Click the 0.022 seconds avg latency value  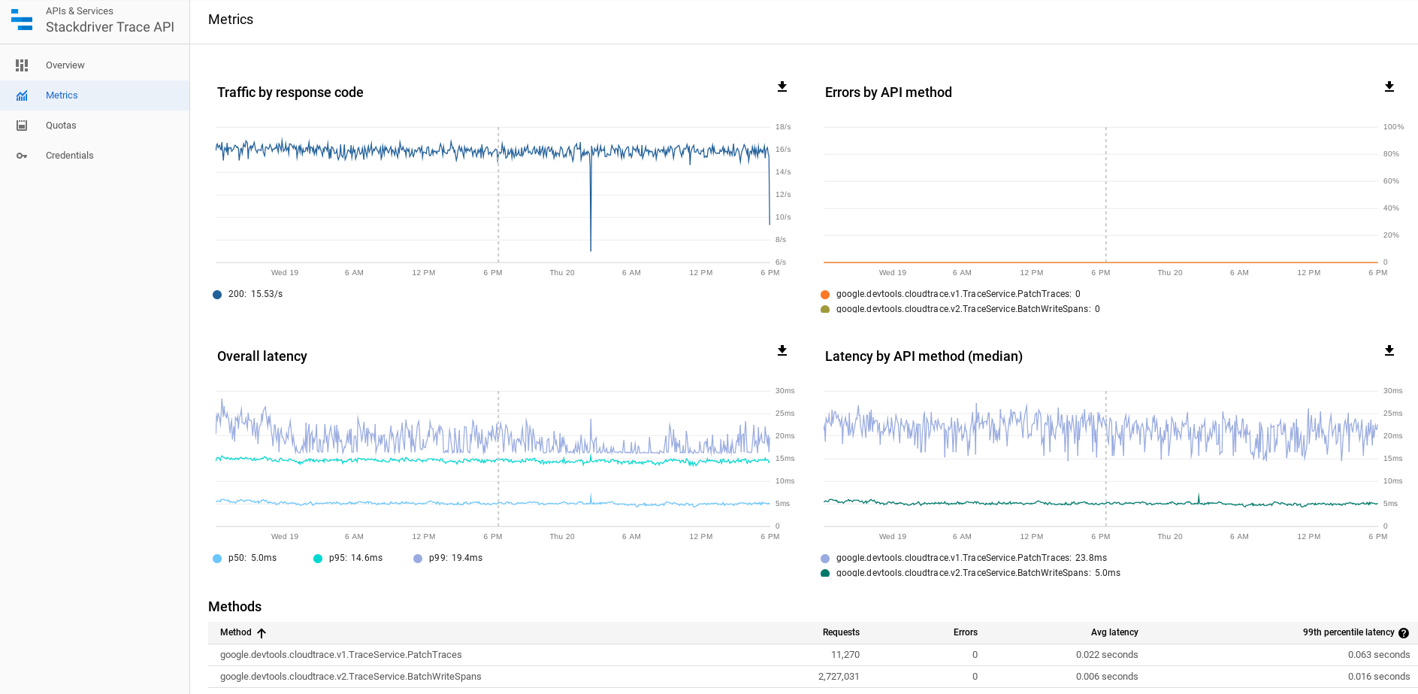click(x=1107, y=655)
